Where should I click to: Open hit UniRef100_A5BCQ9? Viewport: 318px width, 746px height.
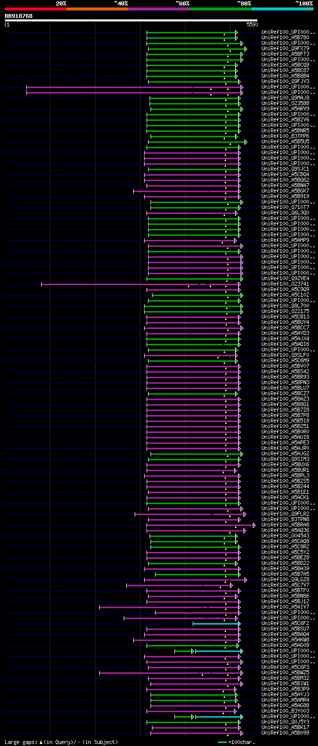click(285, 65)
